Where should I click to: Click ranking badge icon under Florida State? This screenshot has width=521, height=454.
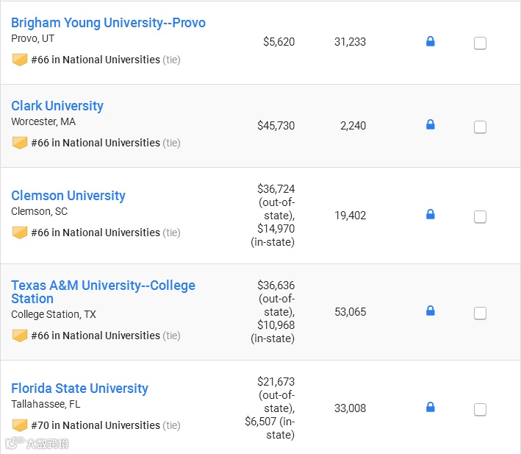point(20,425)
